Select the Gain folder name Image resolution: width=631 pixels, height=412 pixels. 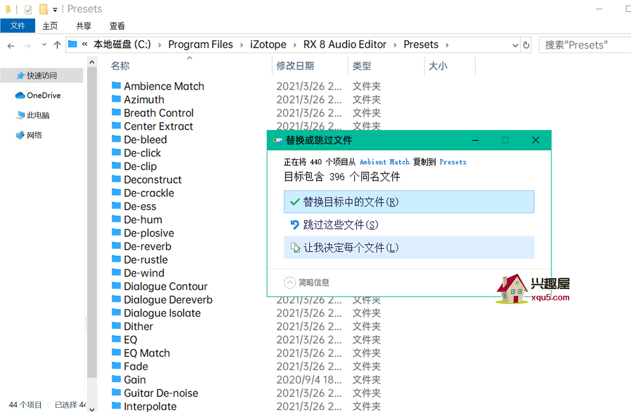135,380
